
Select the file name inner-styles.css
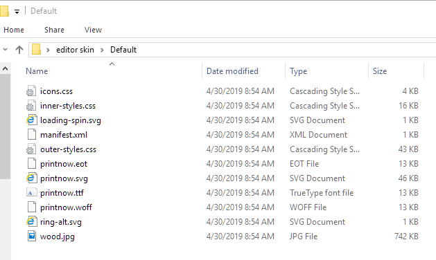[x=67, y=105]
